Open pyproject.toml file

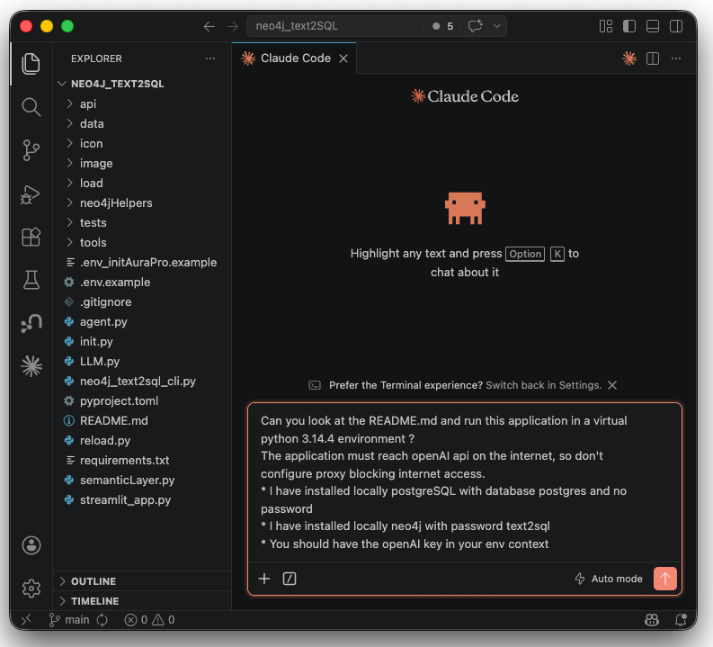142,400
